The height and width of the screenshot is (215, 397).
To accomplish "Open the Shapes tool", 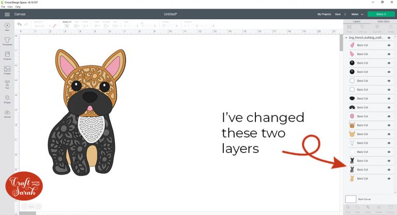I will [7, 99].
